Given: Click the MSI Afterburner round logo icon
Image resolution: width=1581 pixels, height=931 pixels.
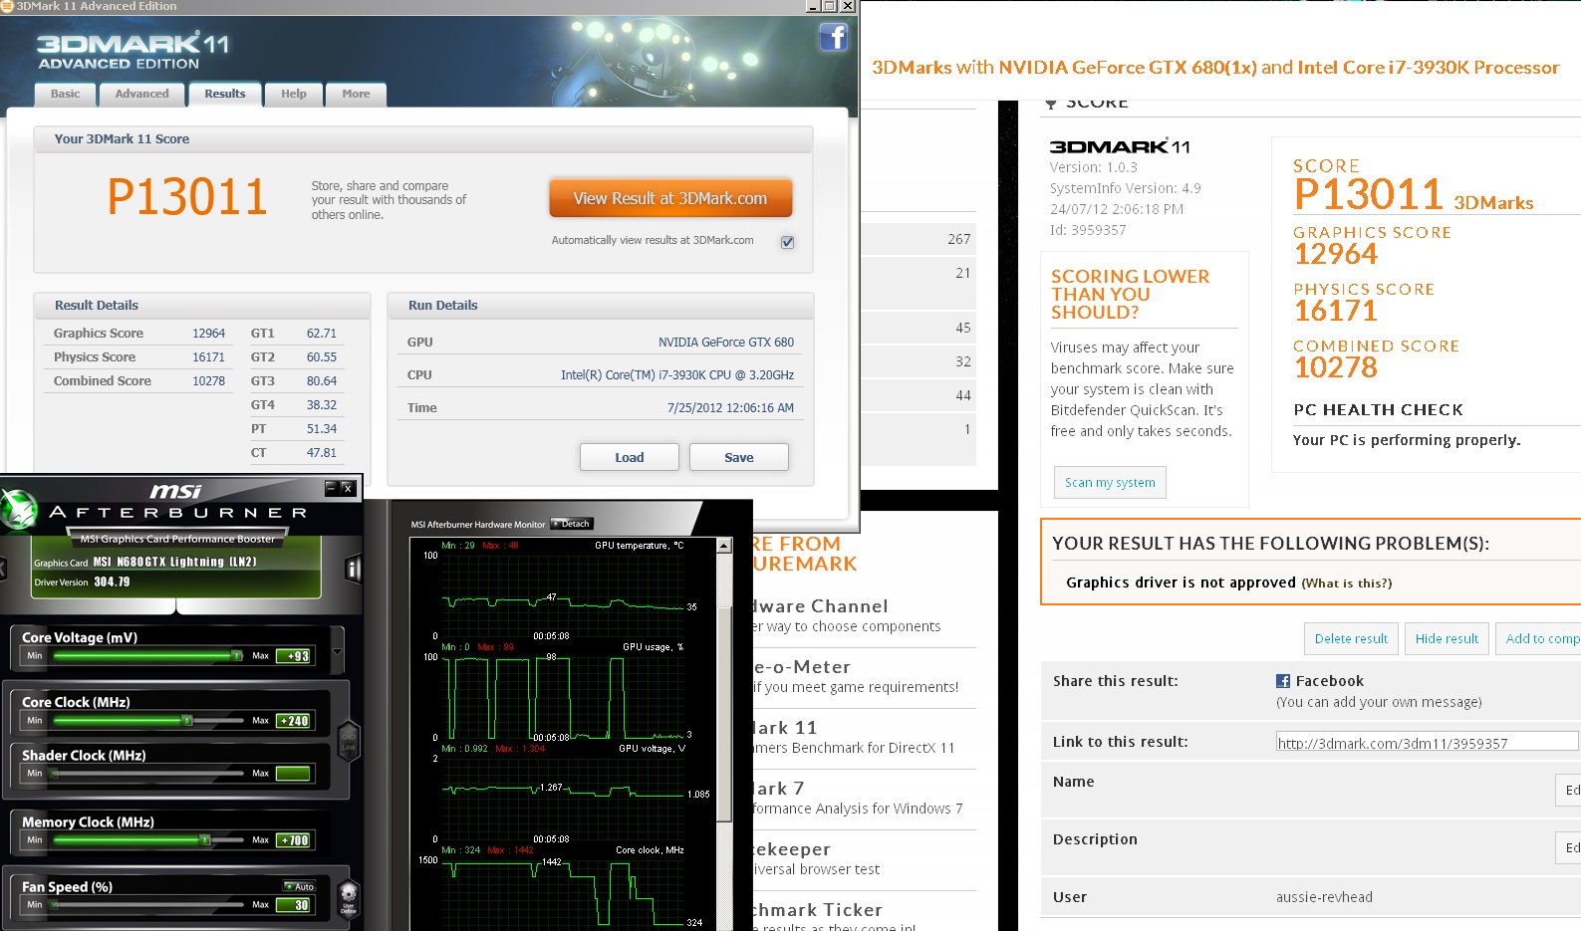Looking at the screenshot, I should [18, 509].
